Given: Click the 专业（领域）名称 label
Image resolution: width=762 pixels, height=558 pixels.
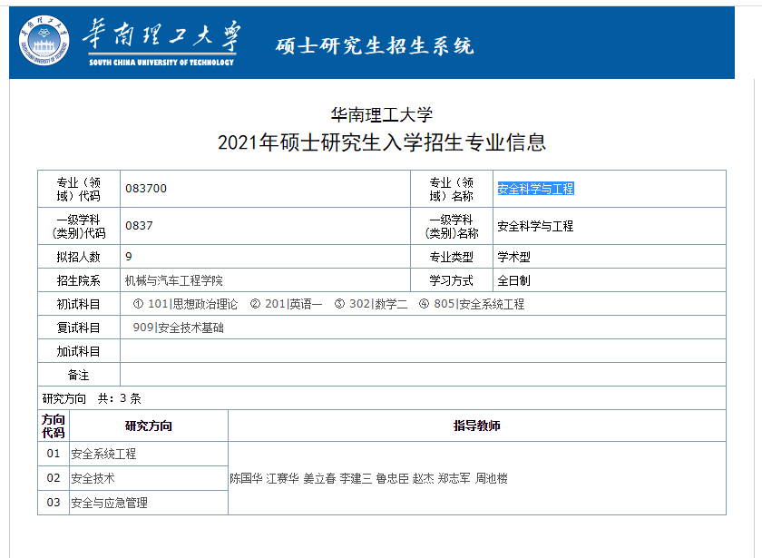Looking at the screenshot, I should tap(452, 189).
